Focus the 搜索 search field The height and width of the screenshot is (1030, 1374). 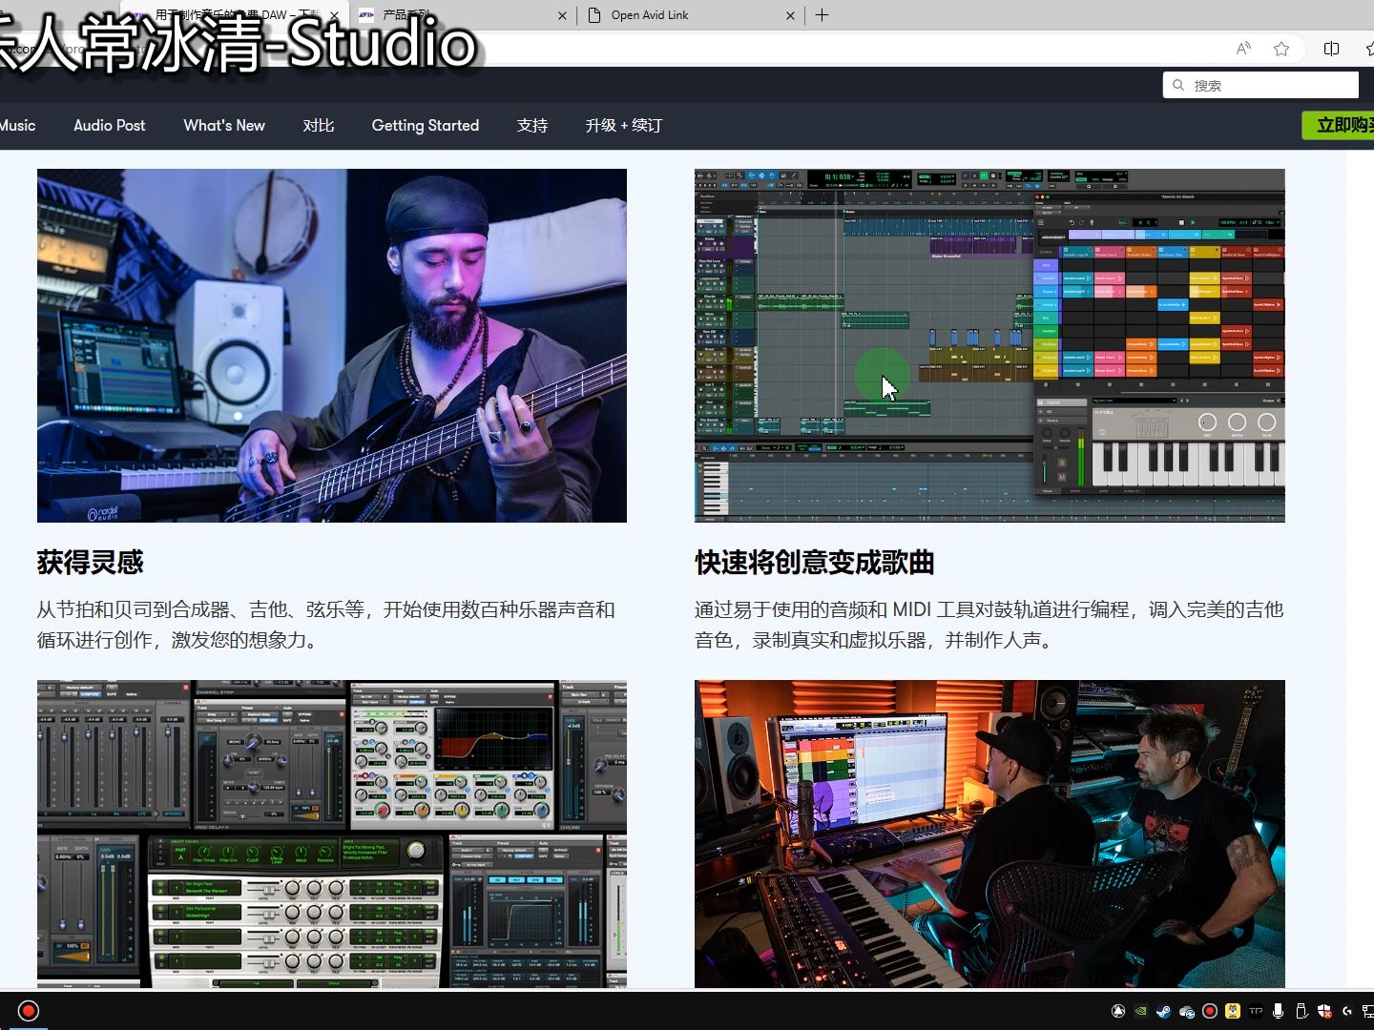[x=1260, y=85]
